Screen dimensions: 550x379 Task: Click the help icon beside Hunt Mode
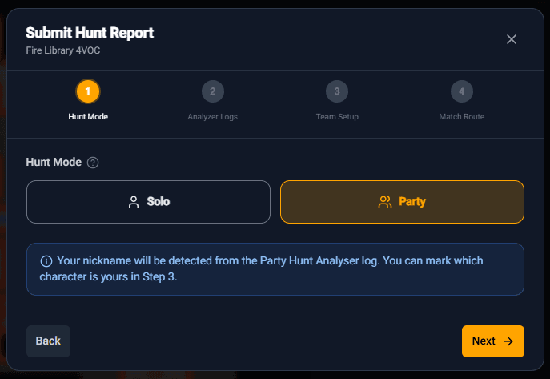pos(93,163)
